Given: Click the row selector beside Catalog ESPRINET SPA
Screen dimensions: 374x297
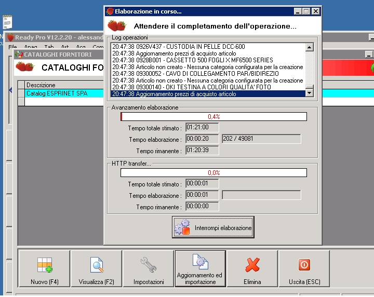Looking at the screenshot, I should coord(21,93).
